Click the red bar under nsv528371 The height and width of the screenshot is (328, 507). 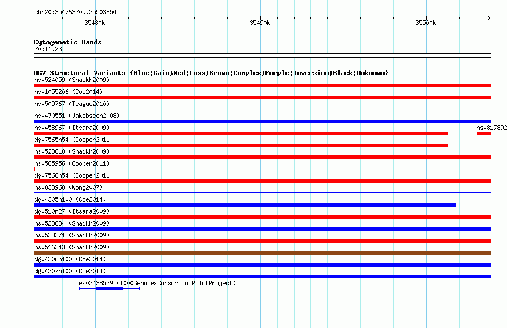coord(262,241)
